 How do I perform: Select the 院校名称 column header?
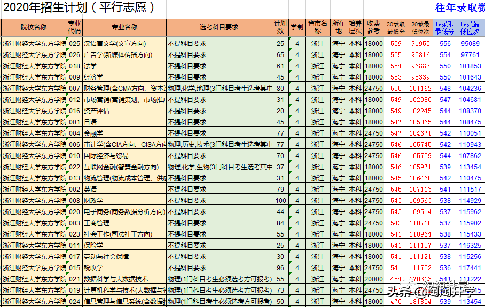[34, 28]
